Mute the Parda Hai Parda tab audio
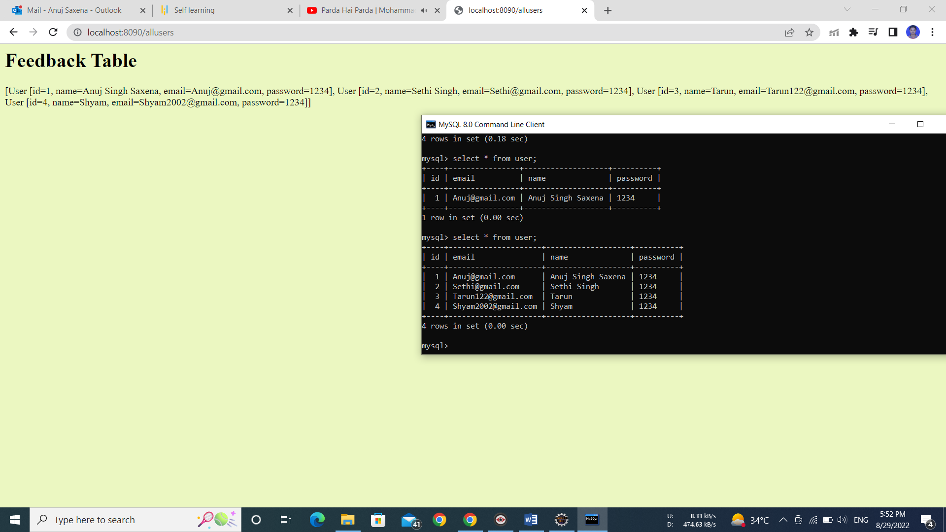The height and width of the screenshot is (532, 946). (424, 10)
